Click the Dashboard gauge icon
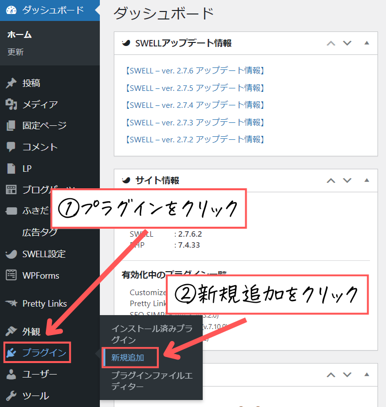 pyautogui.click(x=11, y=10)
